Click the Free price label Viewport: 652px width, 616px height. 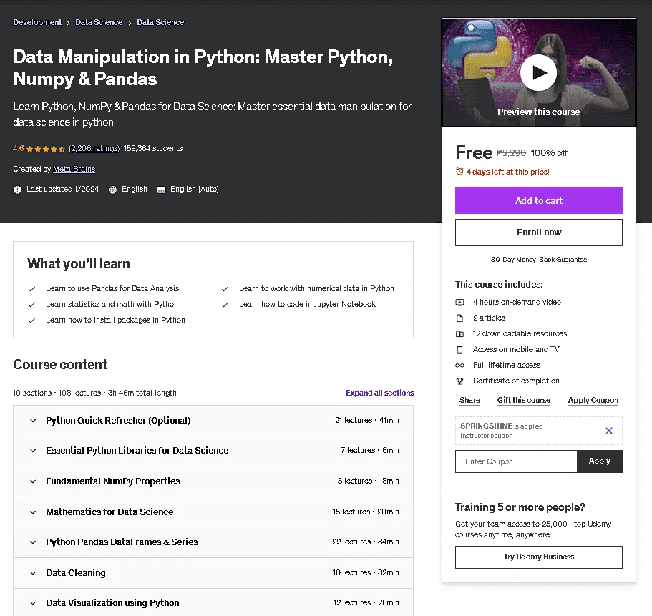pos(474,152)
